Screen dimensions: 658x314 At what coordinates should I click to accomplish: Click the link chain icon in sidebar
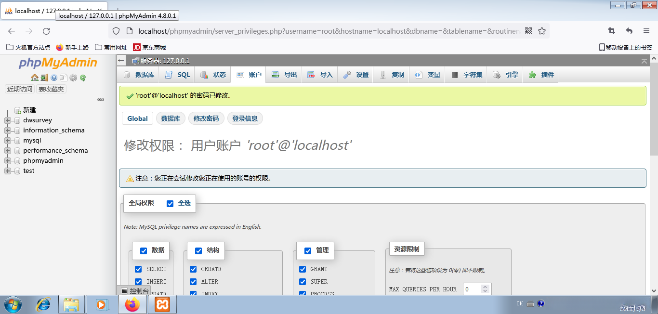(x=101, y=99)
